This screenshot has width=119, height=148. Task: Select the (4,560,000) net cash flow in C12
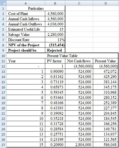tap(79, 66)
